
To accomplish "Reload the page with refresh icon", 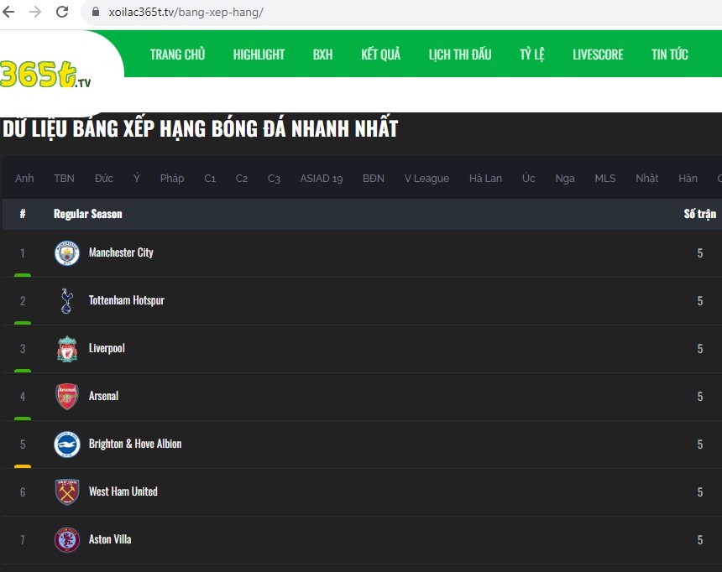I will (x=62, y=12).
